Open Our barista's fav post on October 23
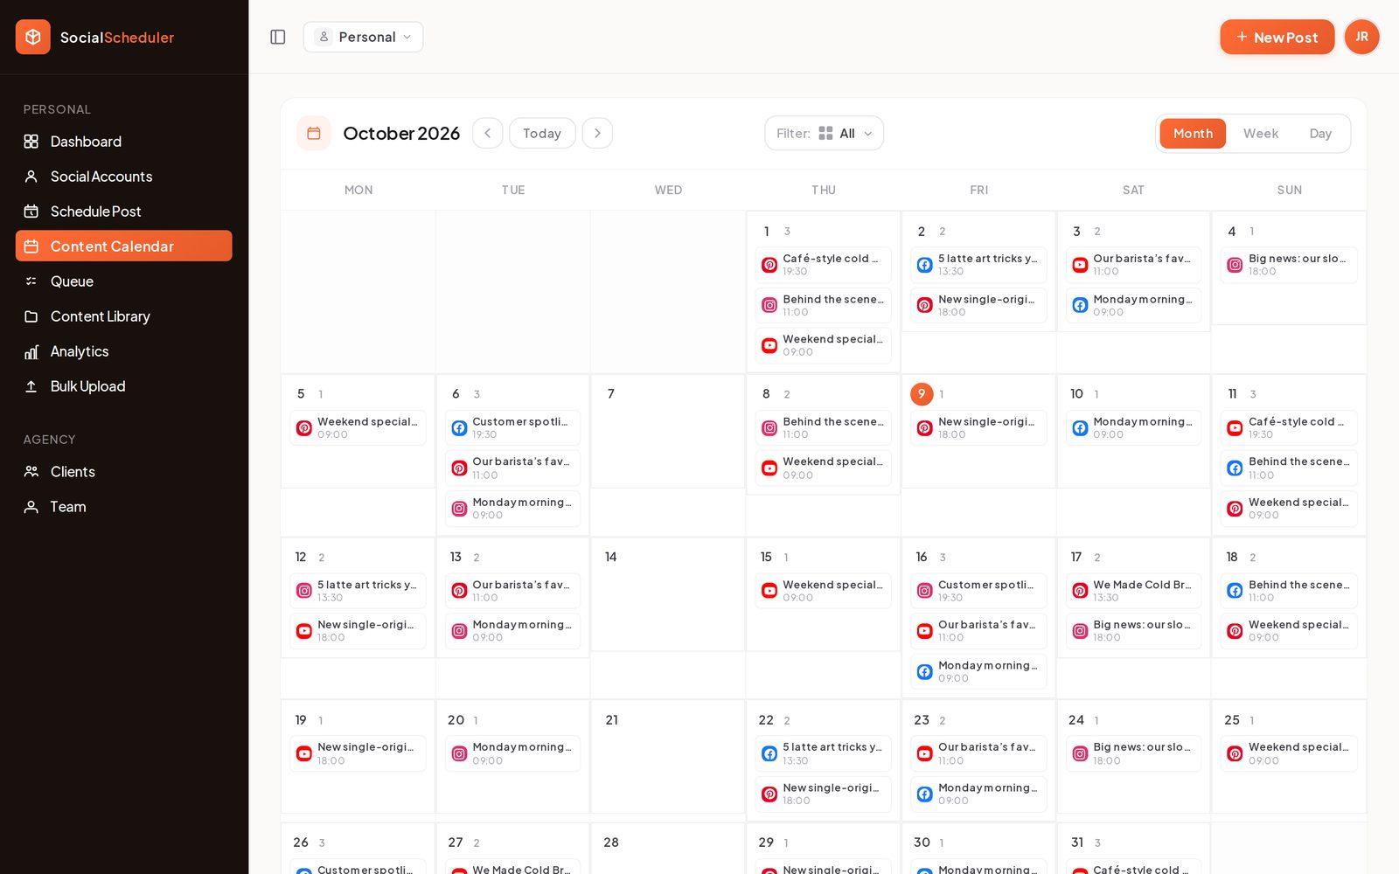 978,753
